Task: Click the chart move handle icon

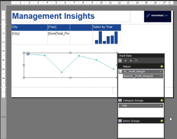Action: tap(28, 53)
